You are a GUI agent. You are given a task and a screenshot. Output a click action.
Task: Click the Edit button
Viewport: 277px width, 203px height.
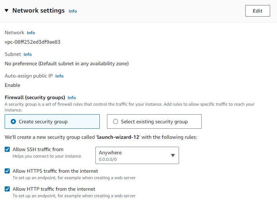(257, 11)
